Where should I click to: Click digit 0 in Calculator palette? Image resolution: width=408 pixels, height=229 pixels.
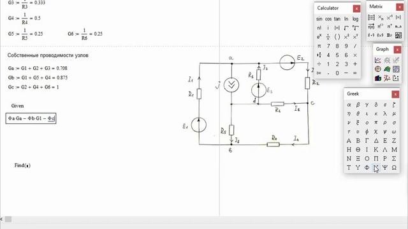(337, 73)
